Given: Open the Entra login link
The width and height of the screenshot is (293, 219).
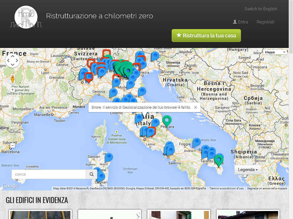Looking at the screenshot, I should coord(240,22).
